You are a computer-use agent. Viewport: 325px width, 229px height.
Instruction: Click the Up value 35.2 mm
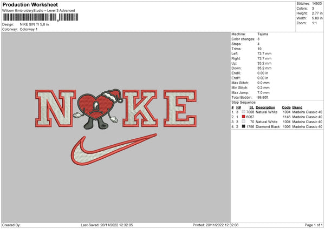click(x=264, y=63)
